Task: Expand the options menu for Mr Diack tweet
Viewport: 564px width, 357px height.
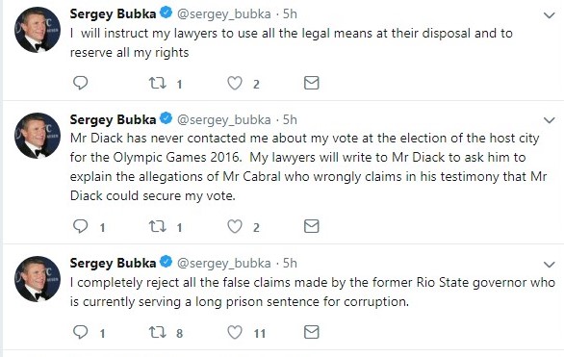Action: point(549,120)
